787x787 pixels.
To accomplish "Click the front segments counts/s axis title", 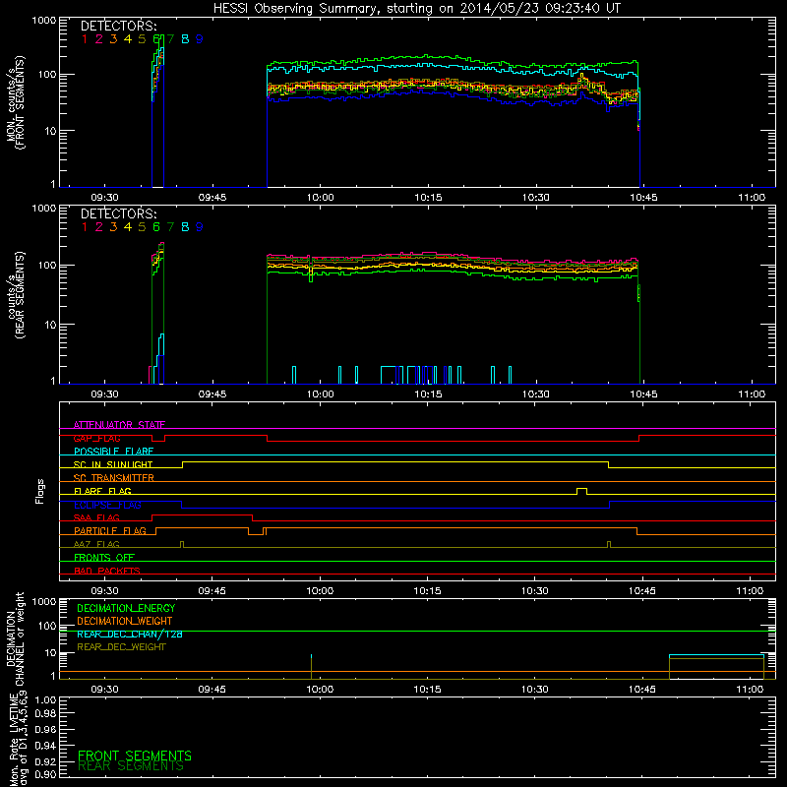I will [16, 102].
